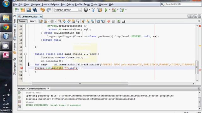Open the Team menu
Screen dimensions: 202x113
pos(86,4)
